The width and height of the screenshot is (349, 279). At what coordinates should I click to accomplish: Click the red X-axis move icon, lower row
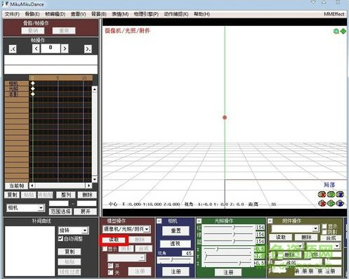pyautogui.click(x=322, y=203)
